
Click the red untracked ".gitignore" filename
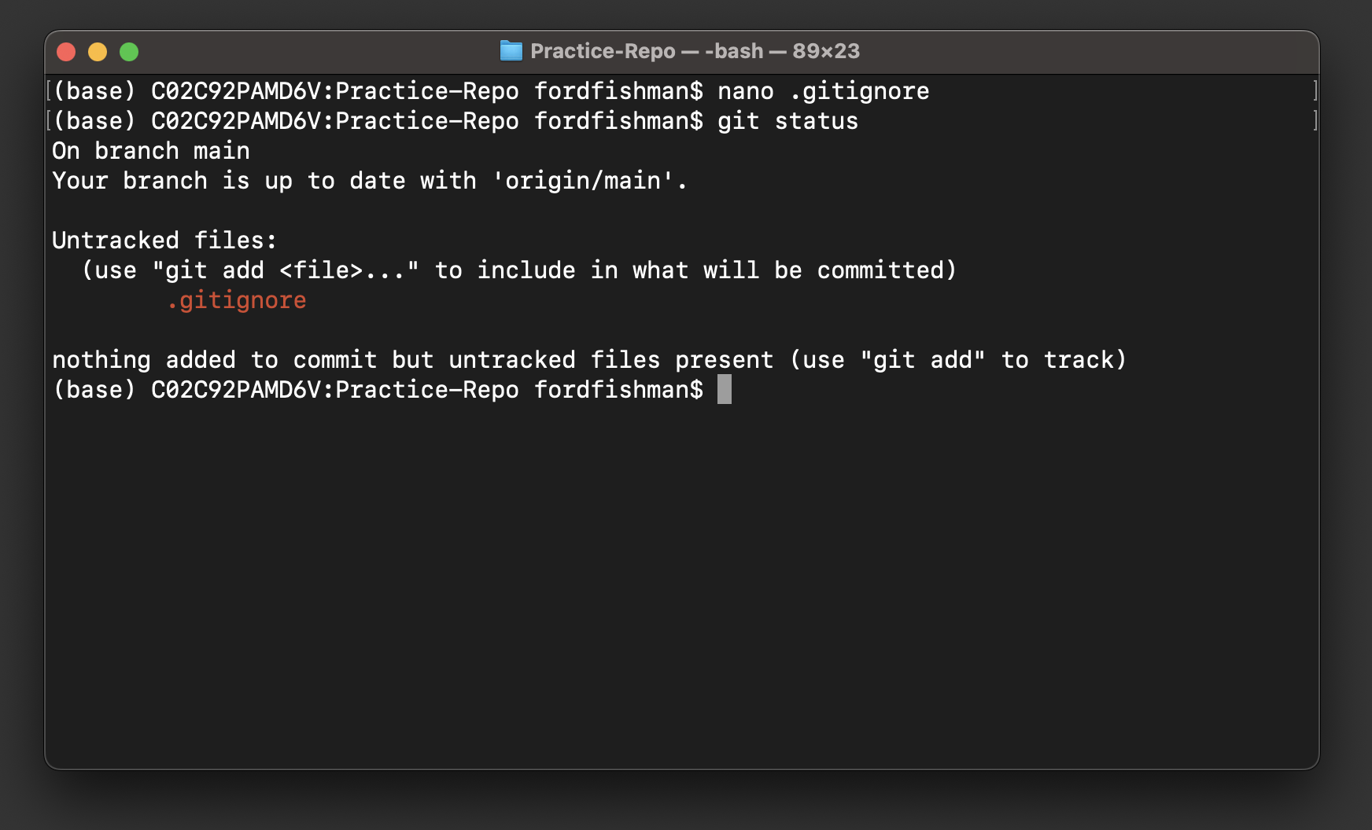click(237, 299)
